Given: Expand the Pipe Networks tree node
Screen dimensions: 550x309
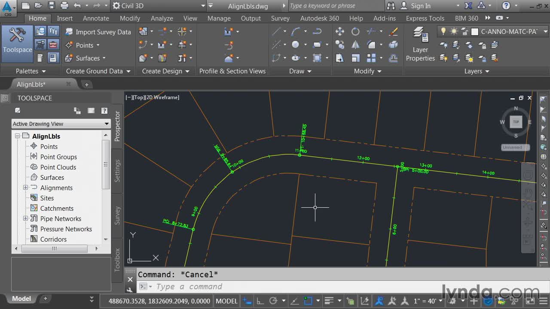Looking at the screenshot, I should pos(25,218).
